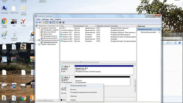
Task: Select the Новый том (G:) partition block
Action: [104, 70]
